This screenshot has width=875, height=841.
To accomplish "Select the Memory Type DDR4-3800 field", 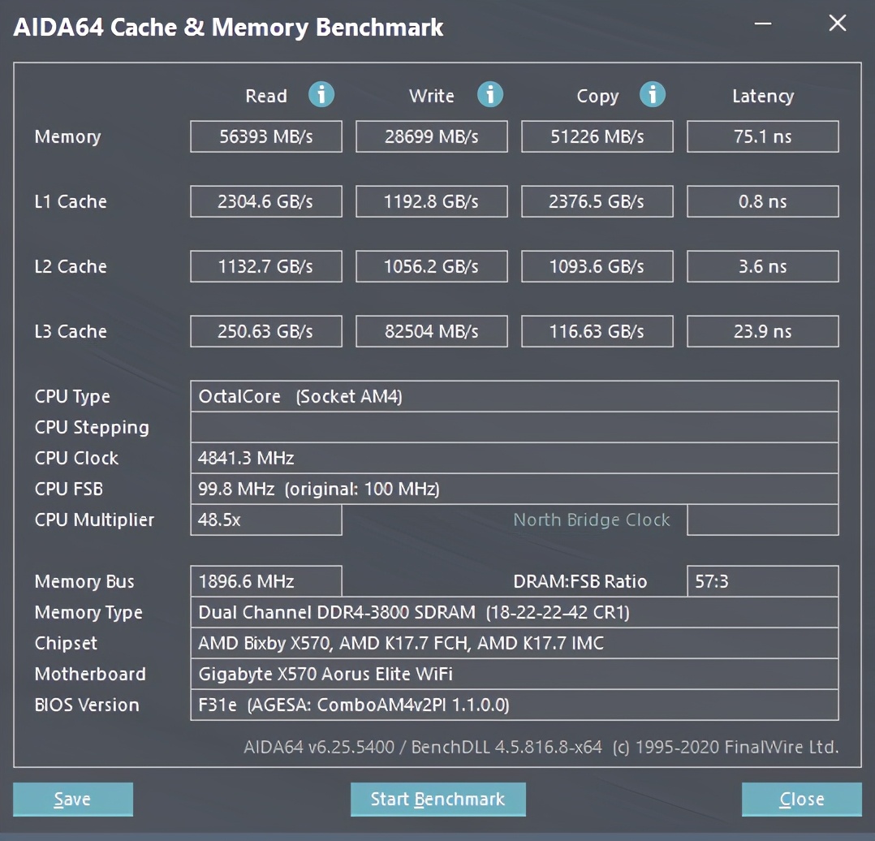I will 514,612.
